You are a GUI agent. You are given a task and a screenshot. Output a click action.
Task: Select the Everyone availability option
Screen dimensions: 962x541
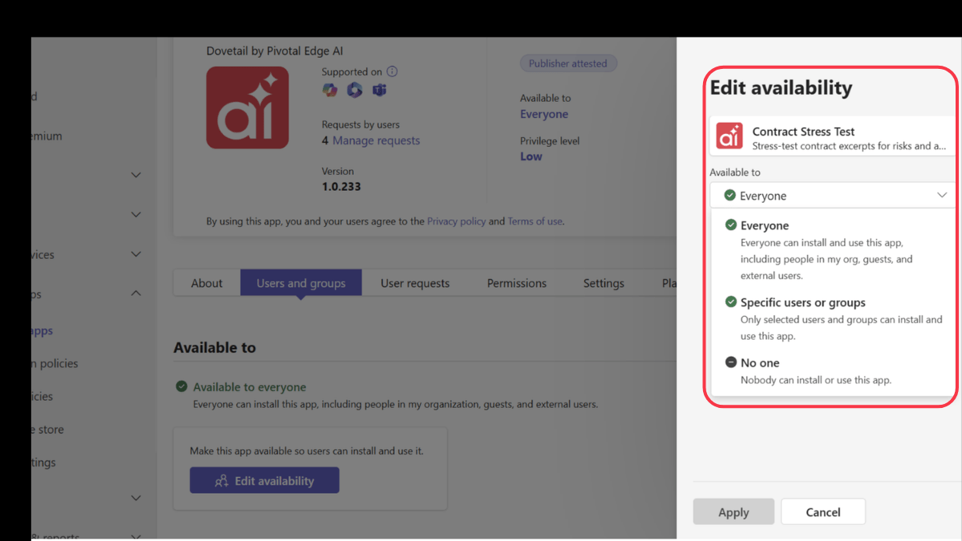coord(764,226)
